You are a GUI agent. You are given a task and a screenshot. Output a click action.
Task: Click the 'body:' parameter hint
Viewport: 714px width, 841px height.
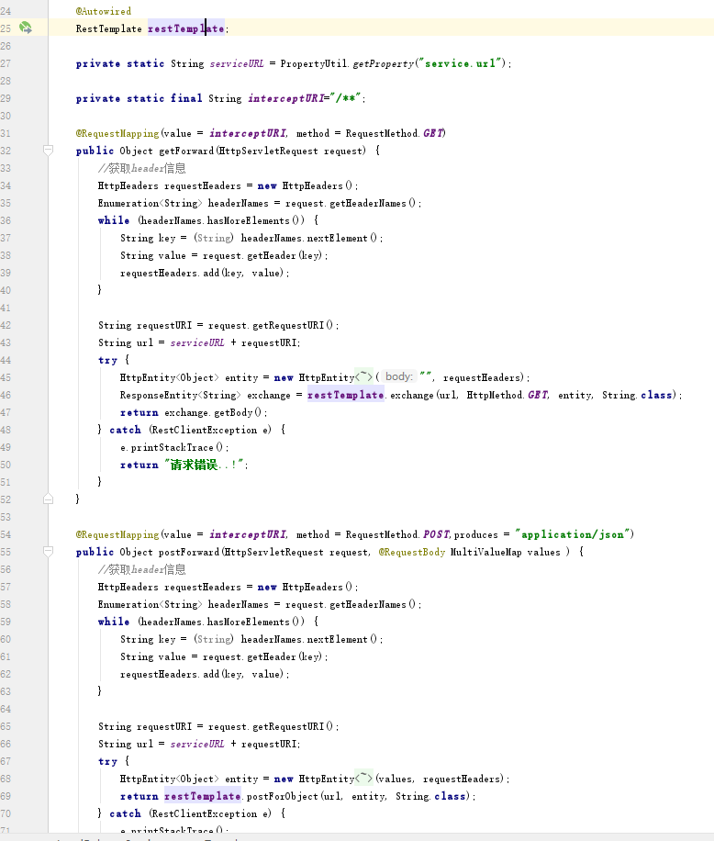pos(398,377)
